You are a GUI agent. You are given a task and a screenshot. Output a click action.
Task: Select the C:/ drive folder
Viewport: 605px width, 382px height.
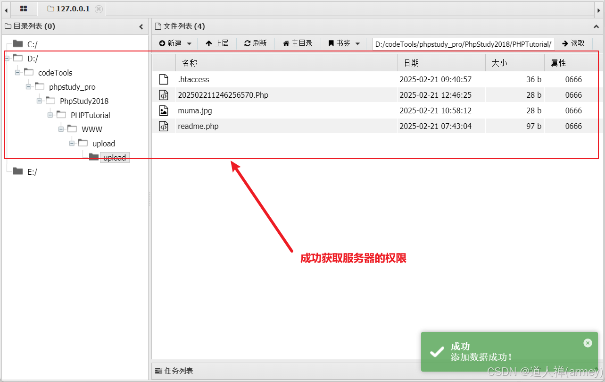coord(33,44)
